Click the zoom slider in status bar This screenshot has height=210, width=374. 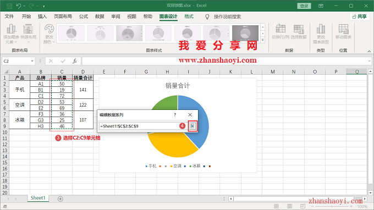tap(332, 206)
